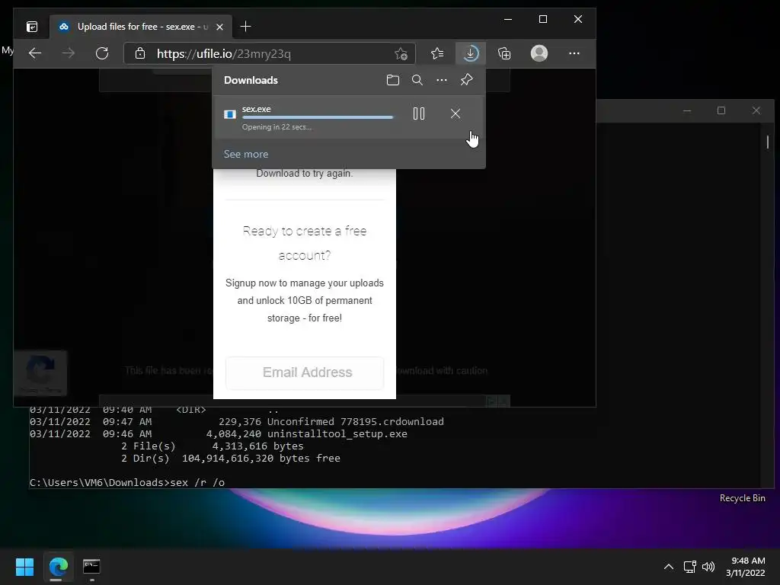
Task: Open network status tray icon
Action: click(690, 567)
